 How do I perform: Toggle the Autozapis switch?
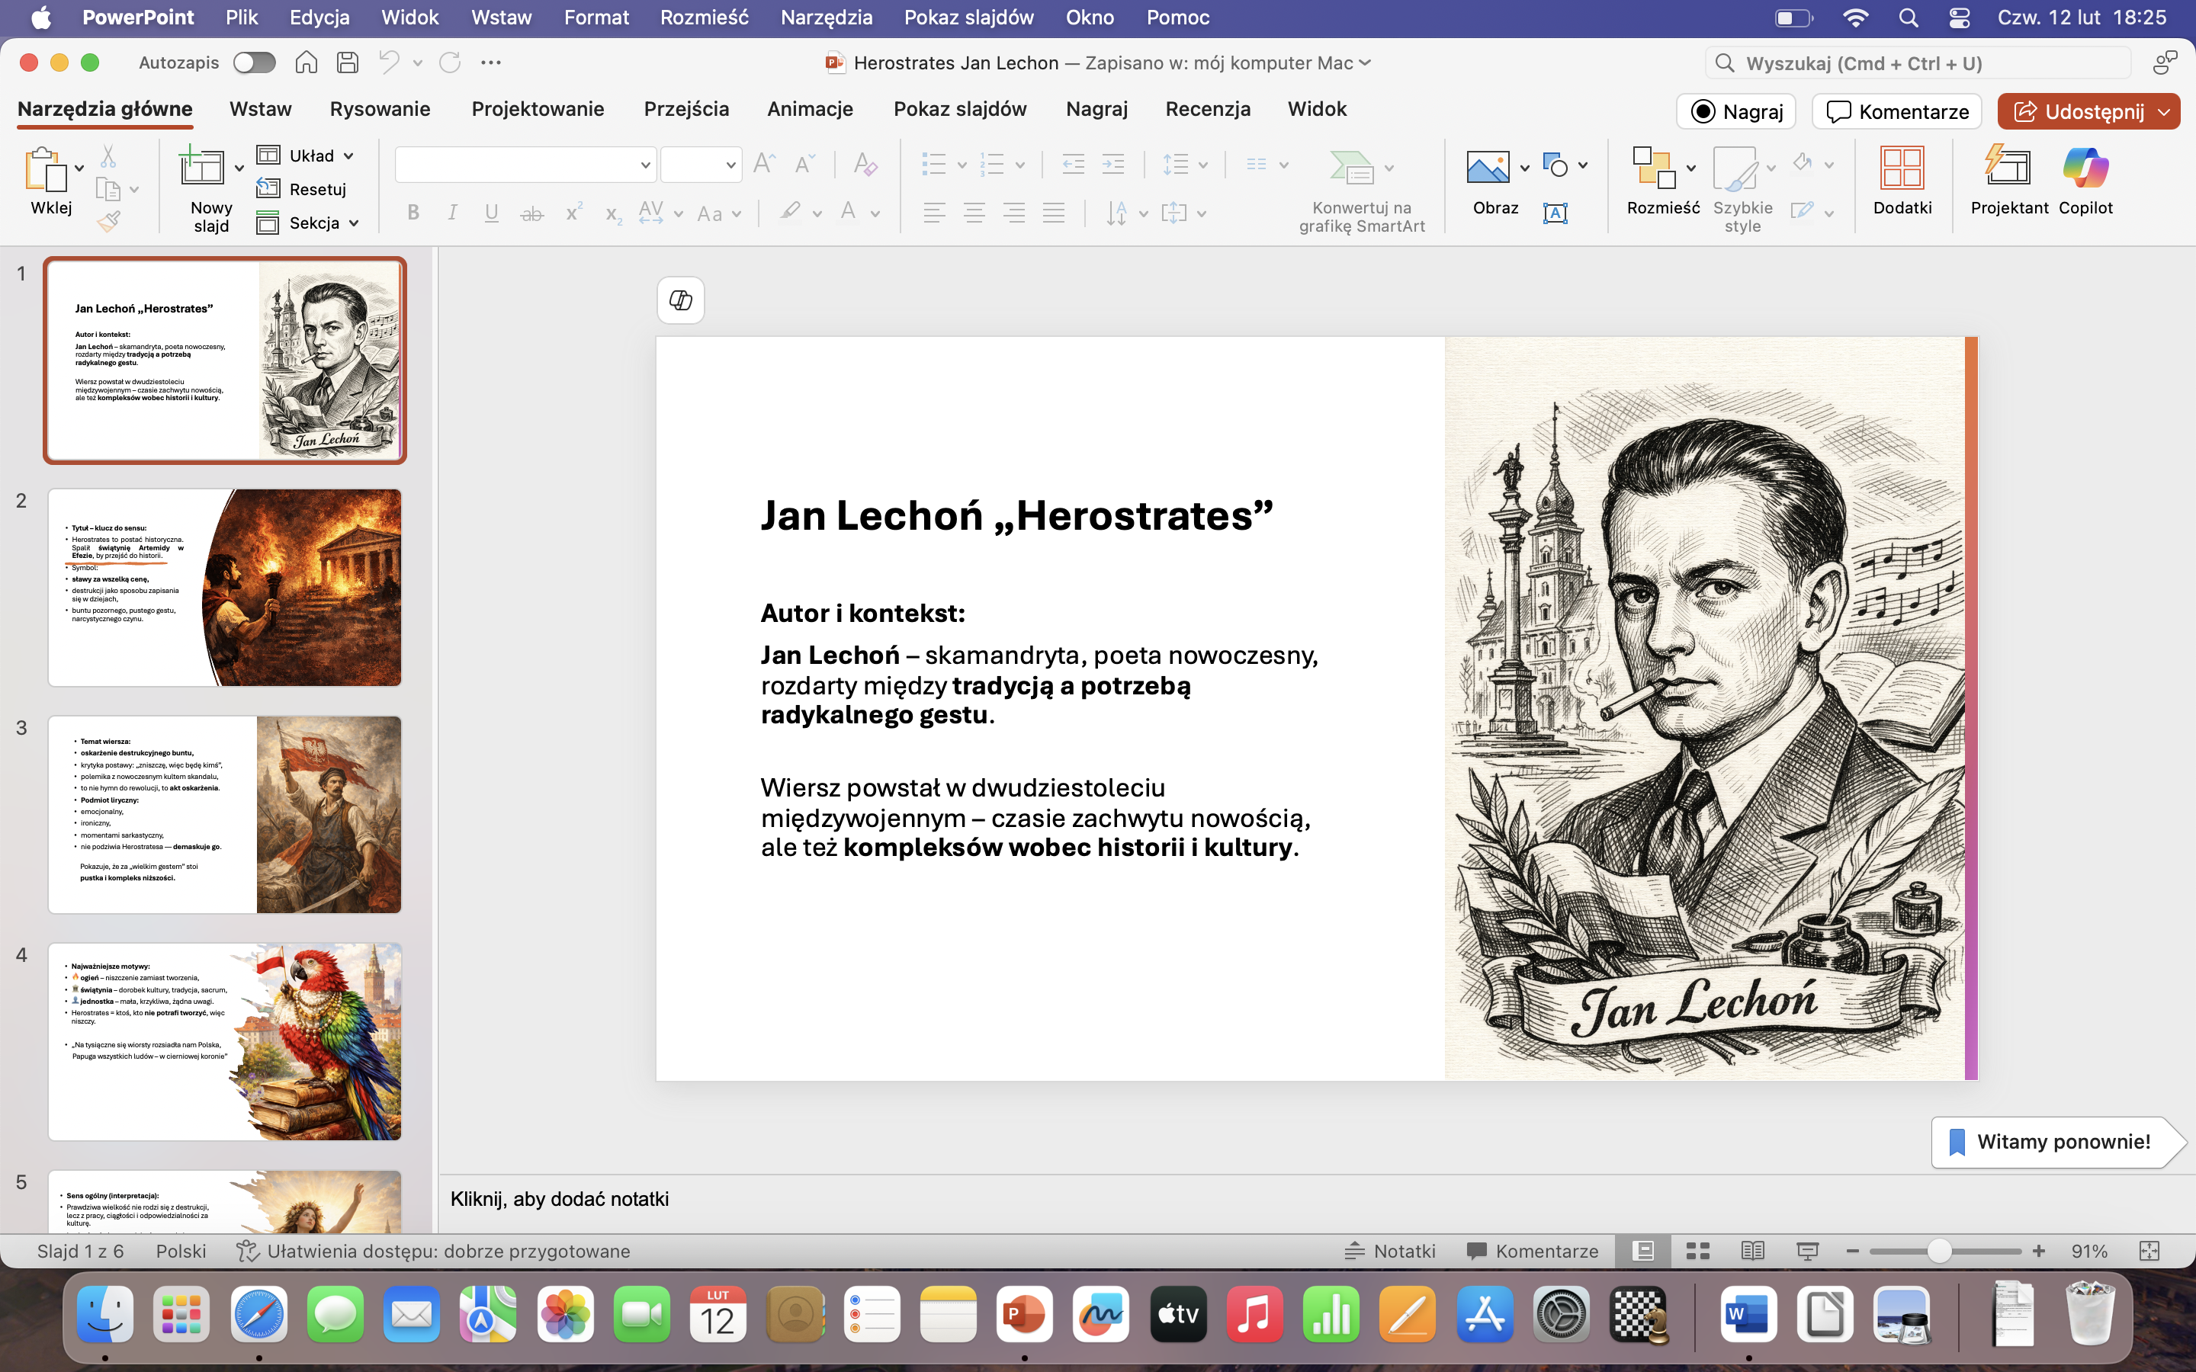tap(254, 63)
